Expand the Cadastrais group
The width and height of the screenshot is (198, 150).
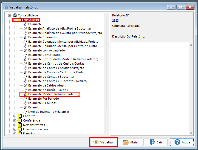pos(15,116)
